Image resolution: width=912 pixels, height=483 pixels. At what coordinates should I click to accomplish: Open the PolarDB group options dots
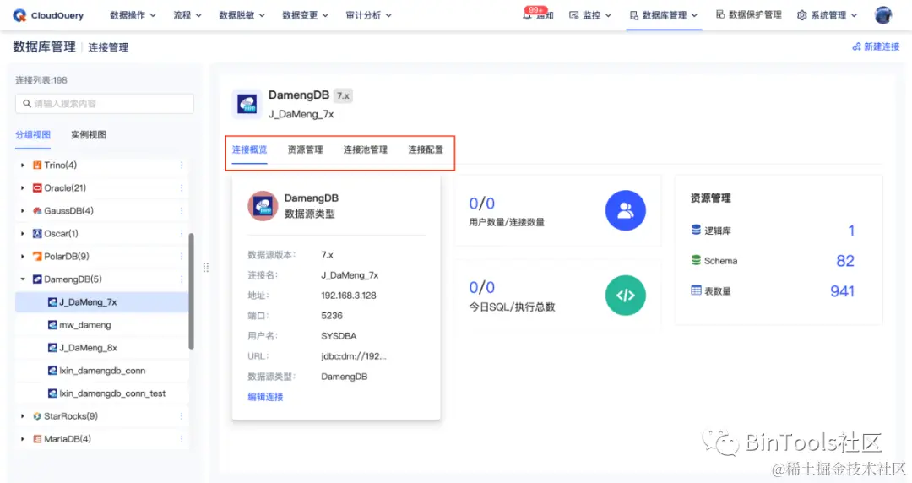click(182, 256)
